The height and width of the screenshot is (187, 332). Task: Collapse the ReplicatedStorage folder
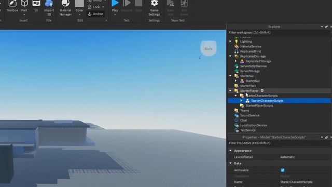click(230, 56)
